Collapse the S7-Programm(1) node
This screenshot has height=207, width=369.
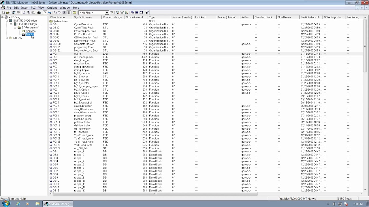(15, 28)
